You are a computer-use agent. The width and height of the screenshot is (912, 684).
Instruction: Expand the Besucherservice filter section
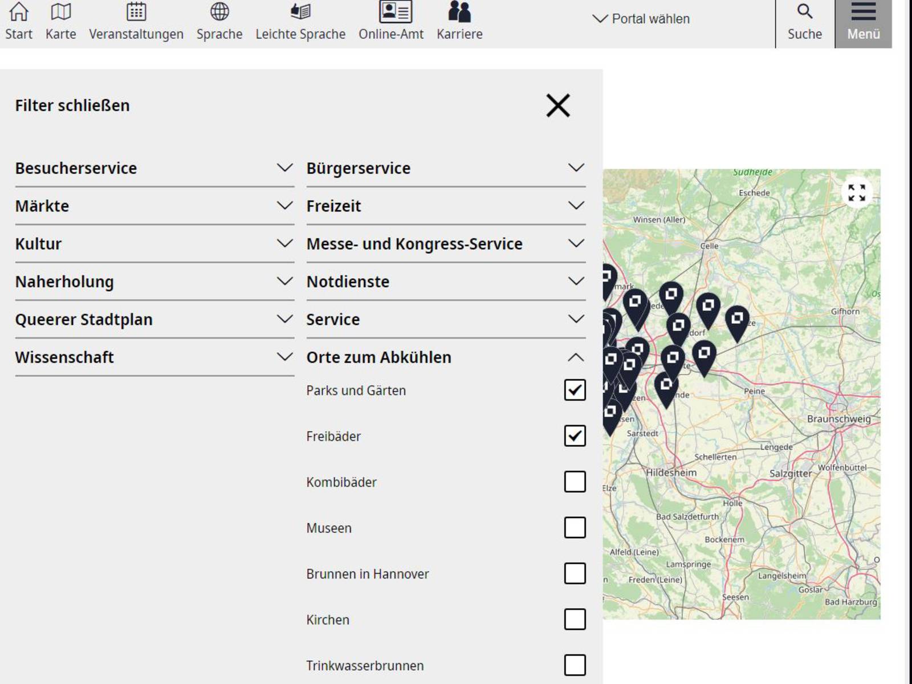coord(154,168)
